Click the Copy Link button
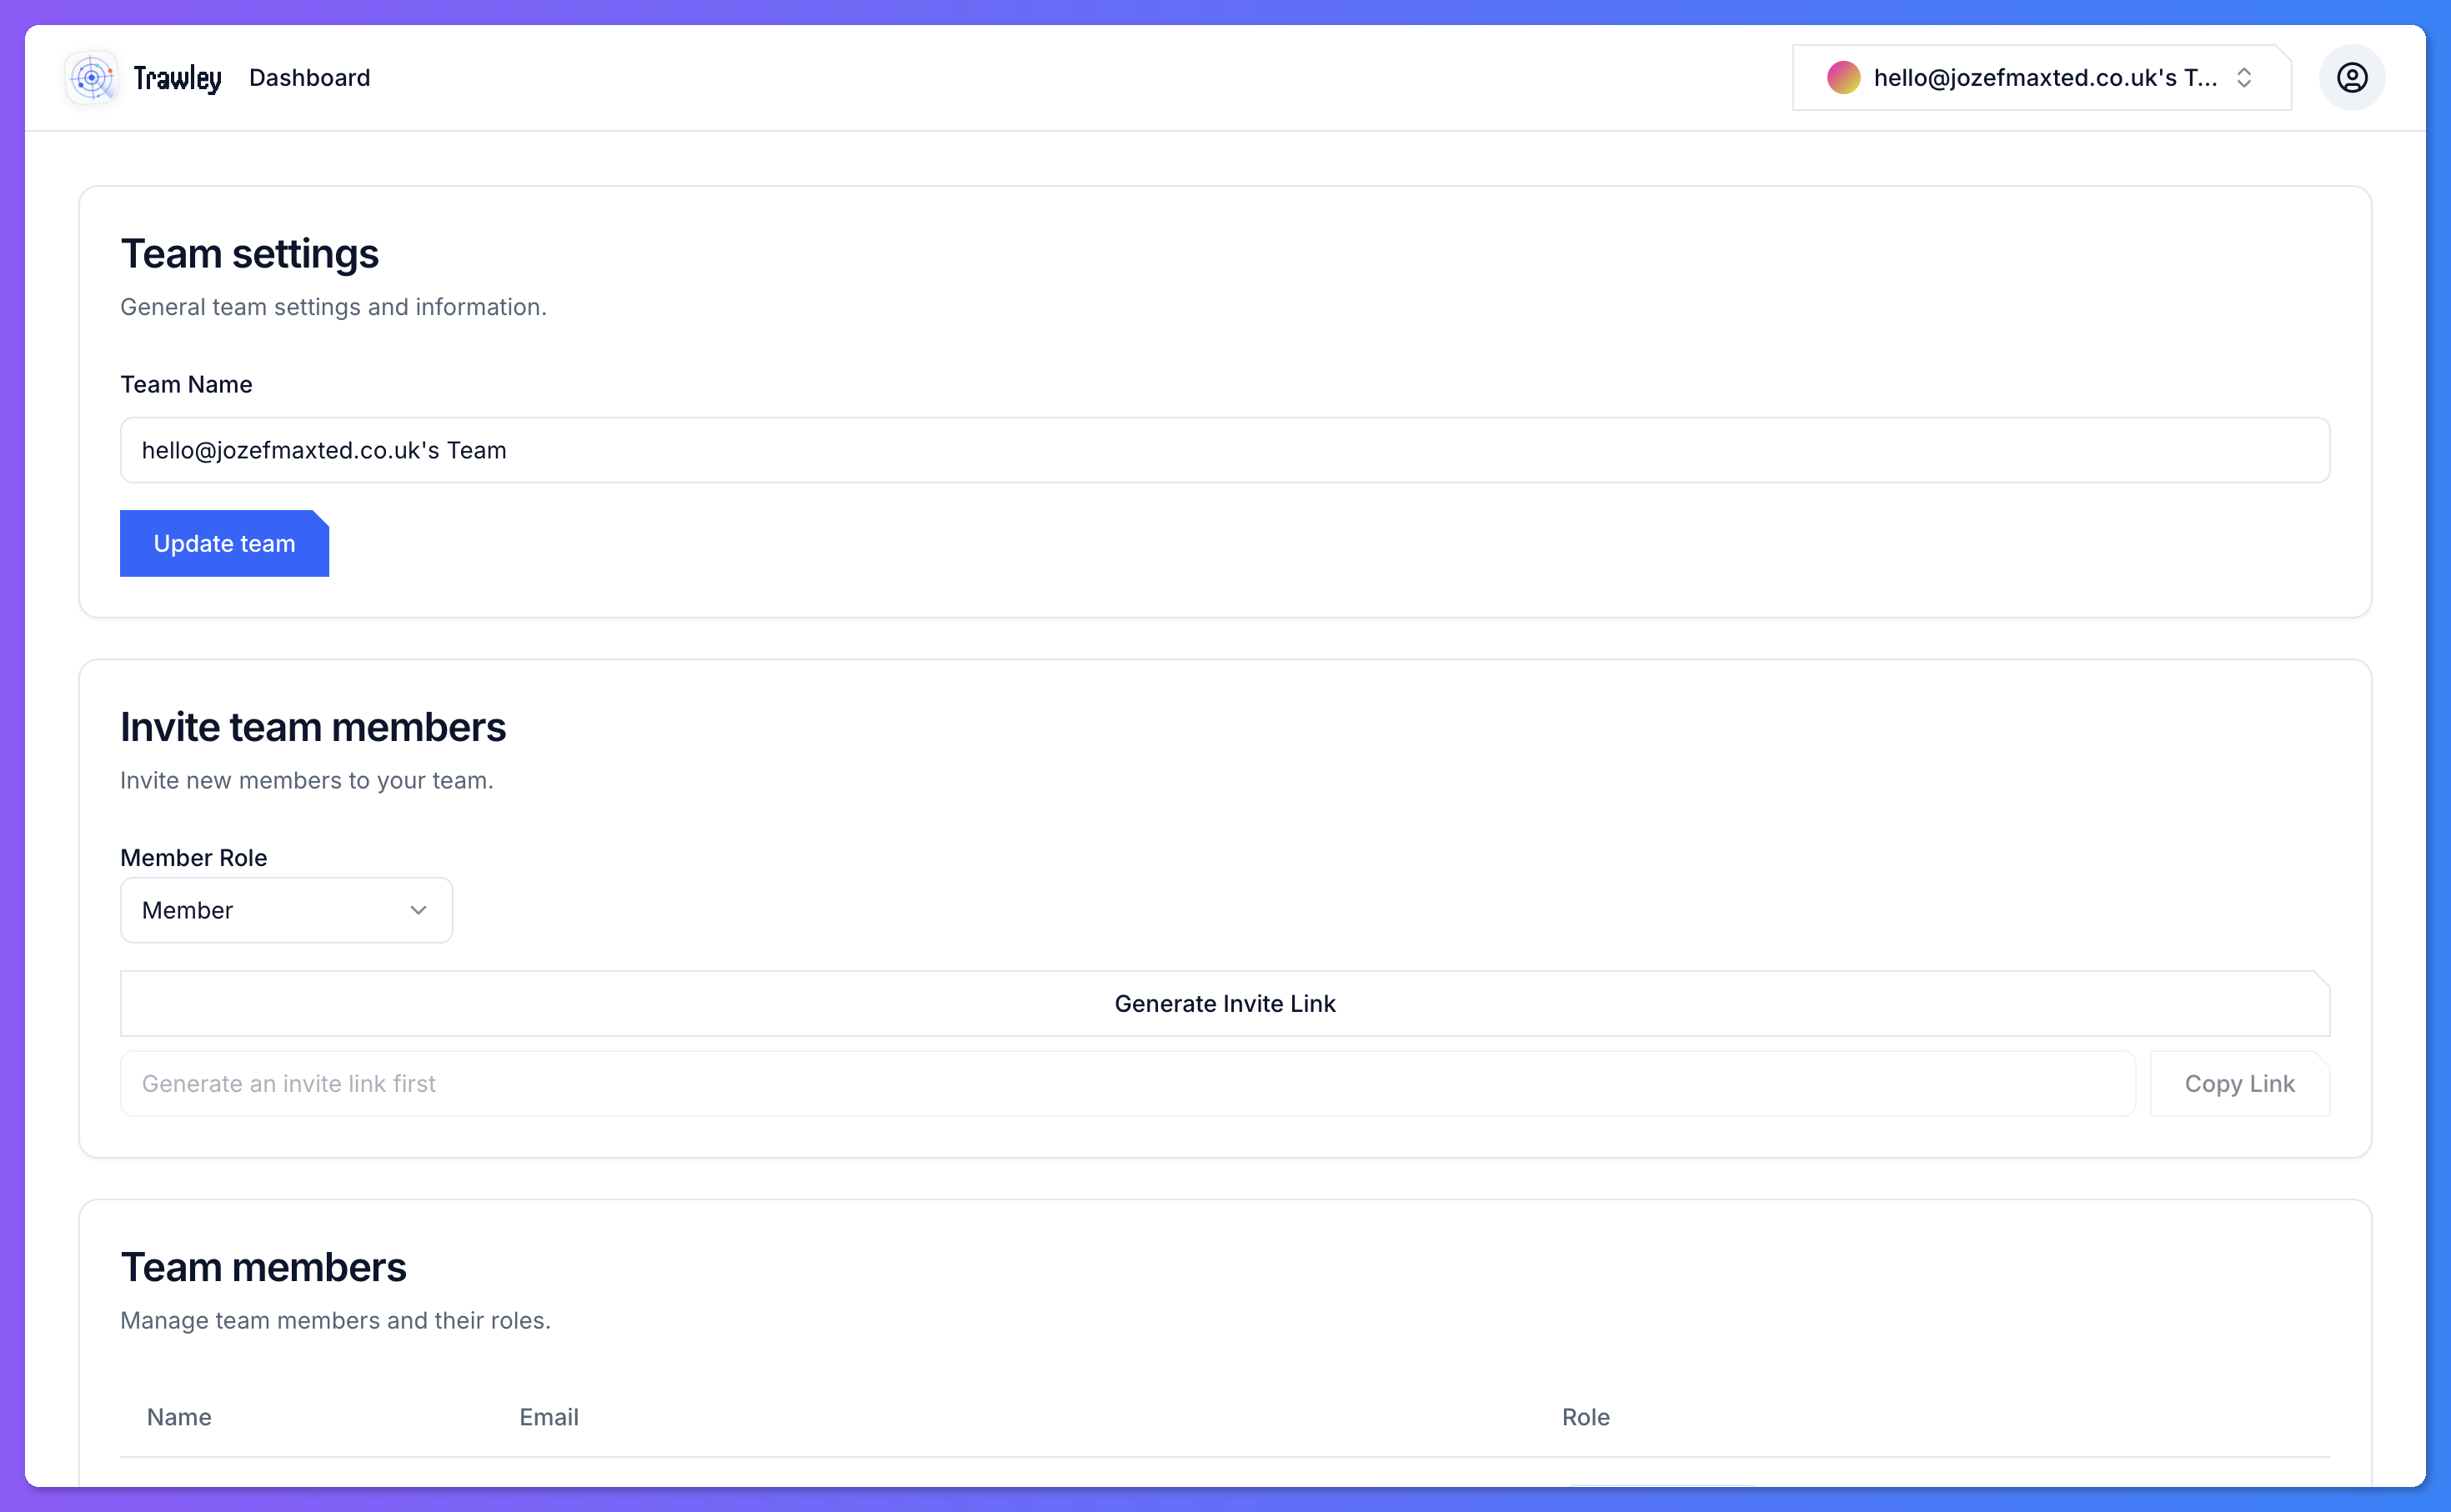This screenshot has width=2451, height=1512. (x=2239, y=1083)
